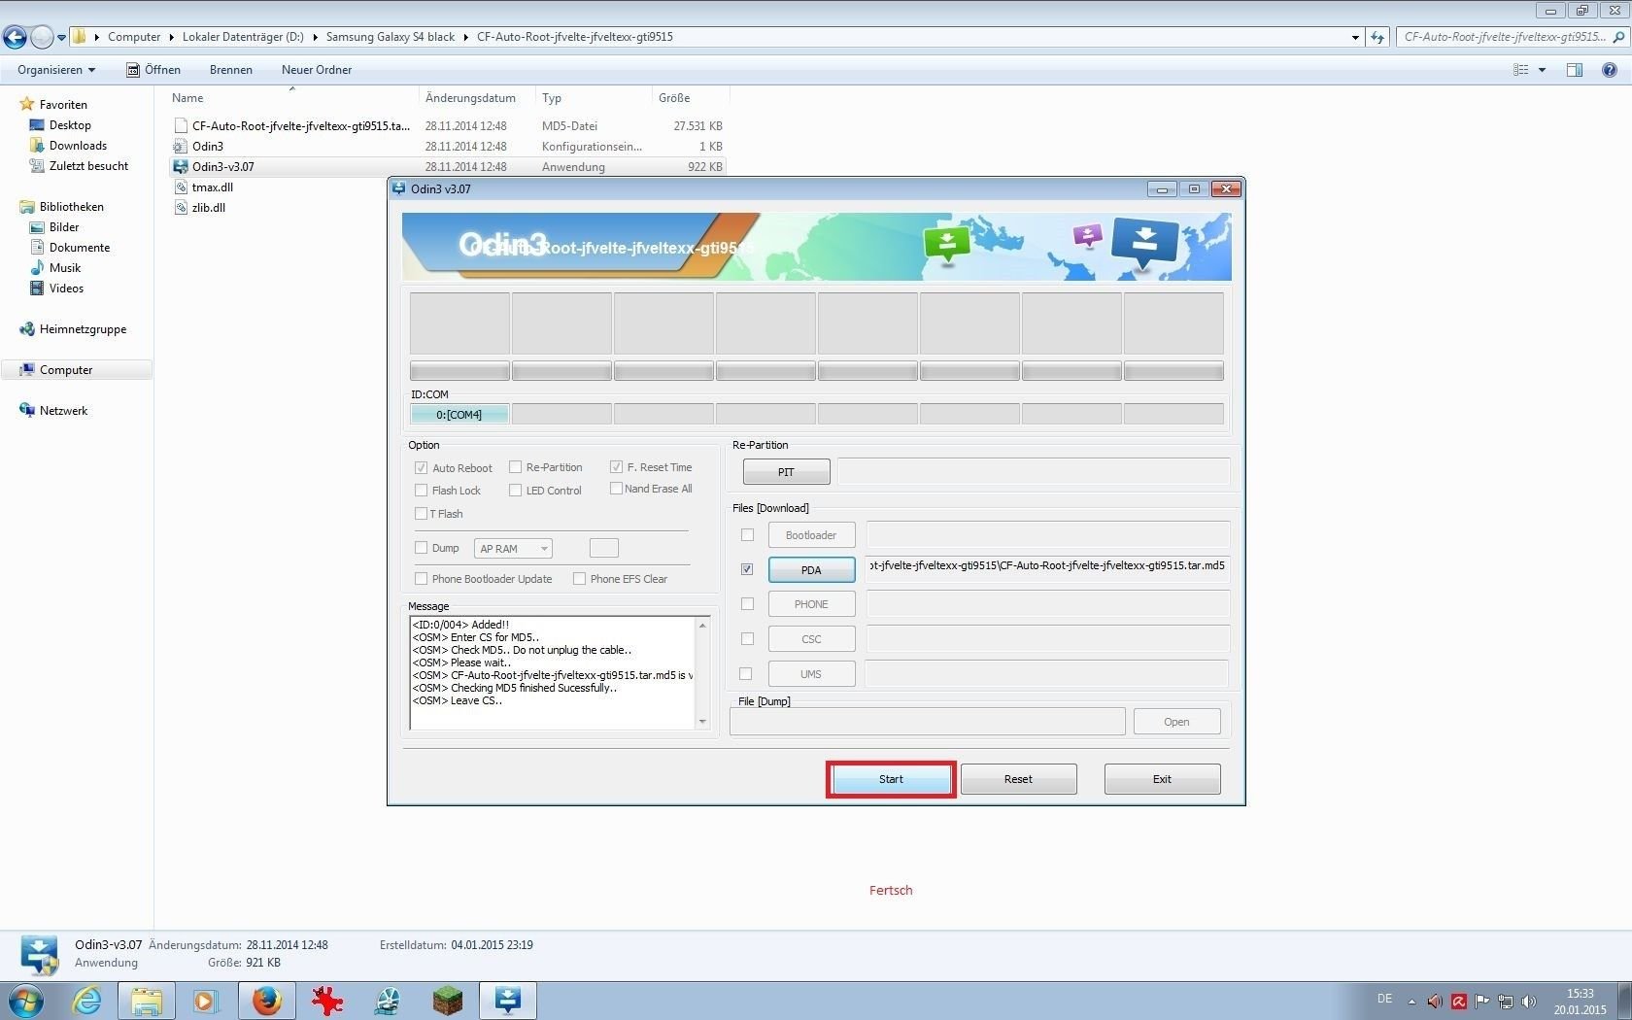
Task: Expand Samsung Galaxy S4 black breadcrumb arrow
Action: [466, 37]
